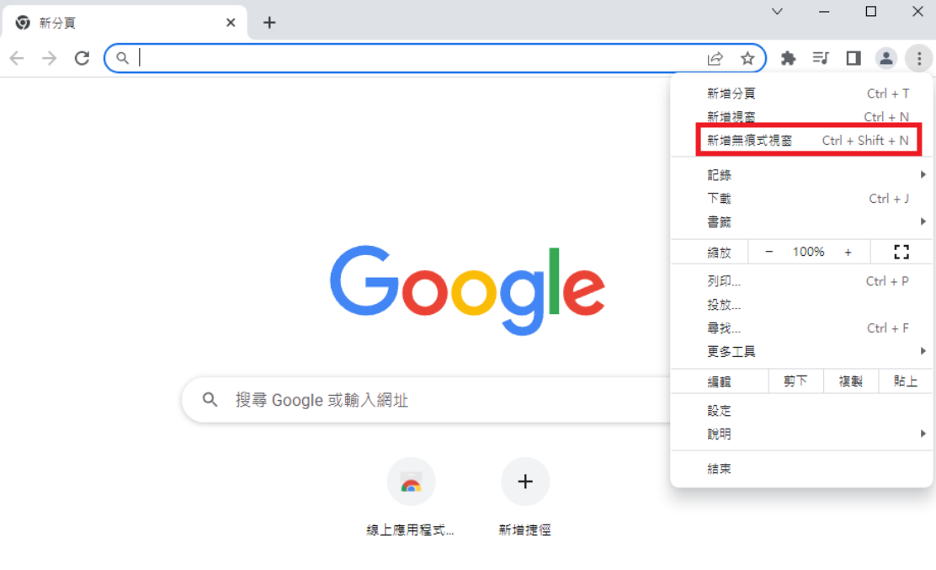Reload the page with the refresh icon

click(82, 58)
